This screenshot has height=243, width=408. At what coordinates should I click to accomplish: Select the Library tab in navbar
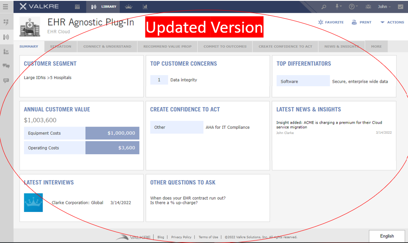tap(104, 7)
